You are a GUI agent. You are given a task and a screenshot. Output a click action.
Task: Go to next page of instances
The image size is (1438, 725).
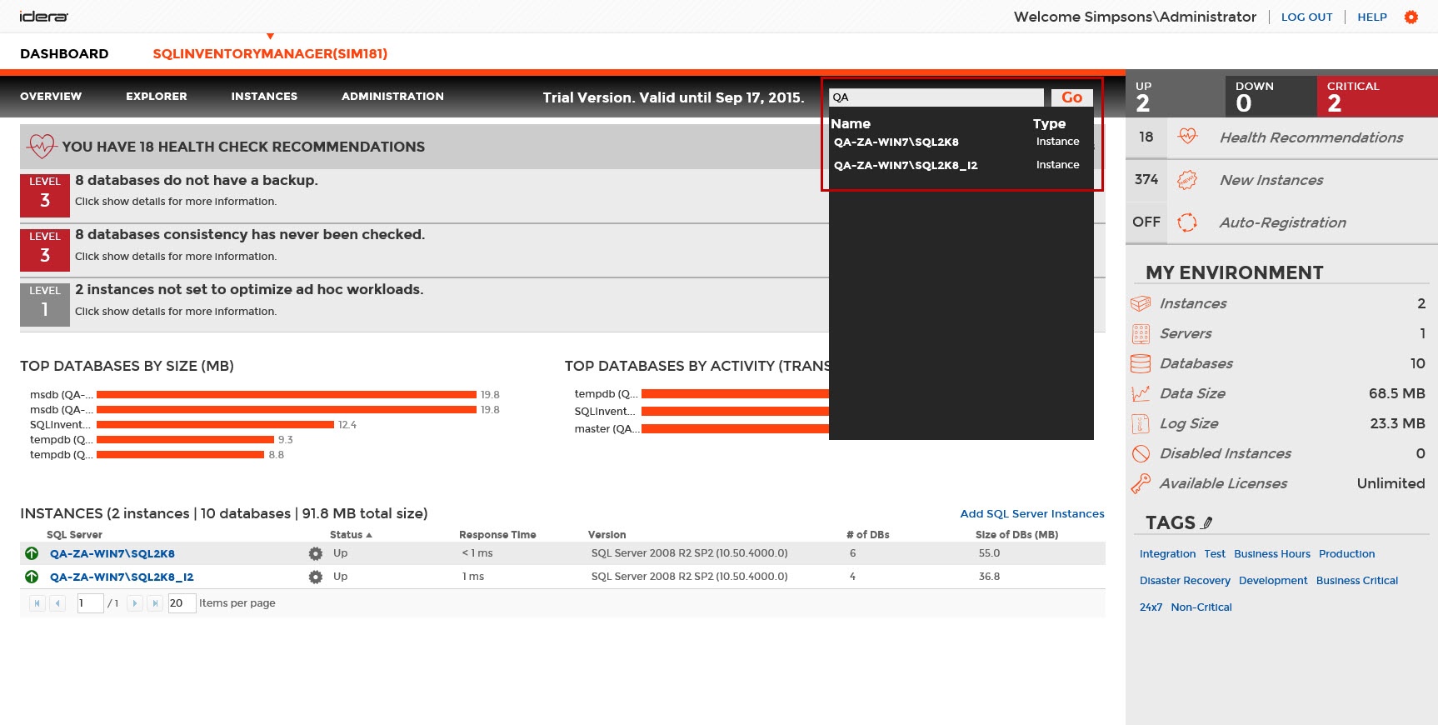[135, 603]
